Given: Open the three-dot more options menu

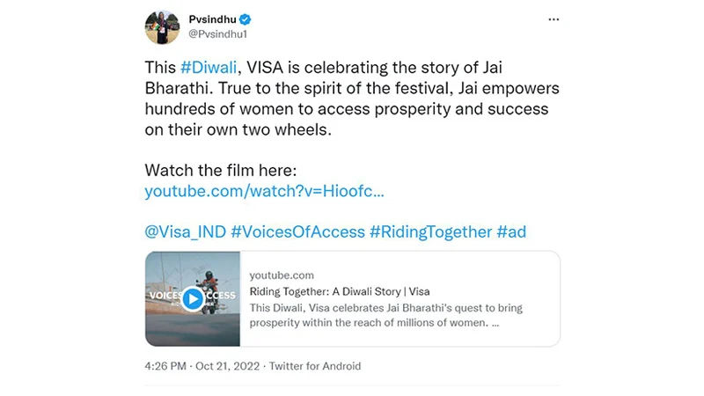Looking at the screenshot, I should click(x=554, y=18).
